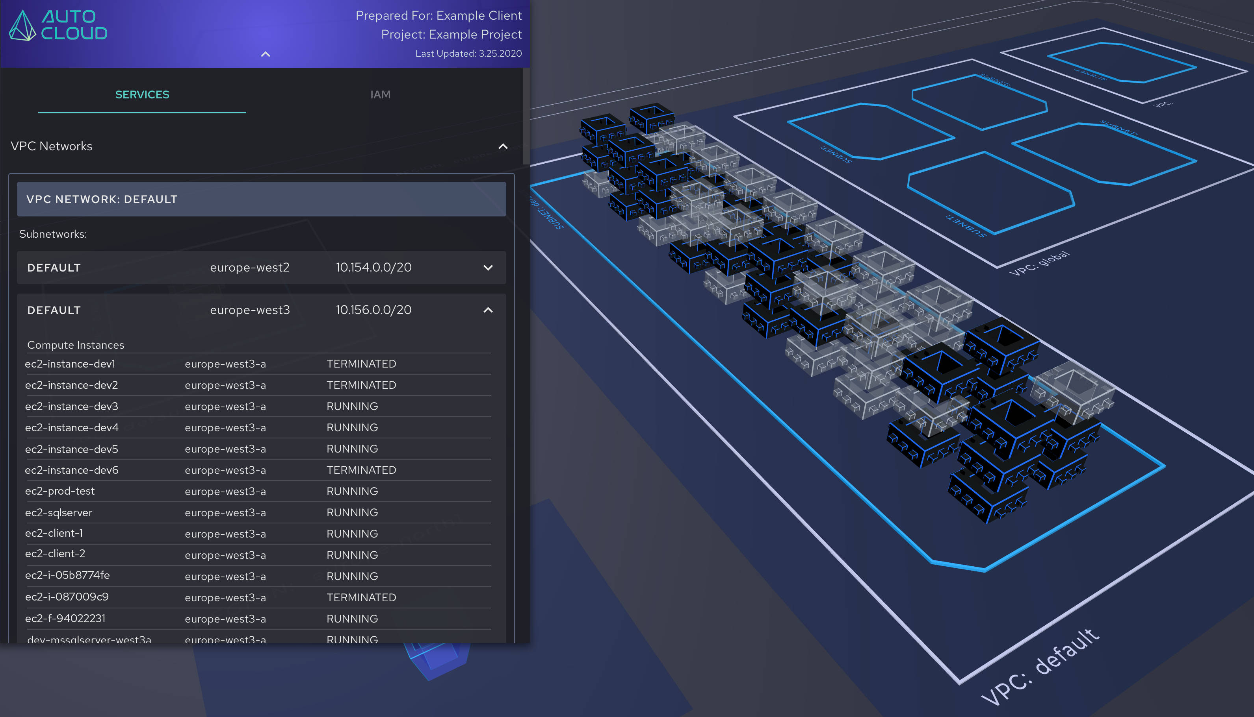
Task: Select the ec2-instance-dev1 row
Action: [x=70, y=364]
